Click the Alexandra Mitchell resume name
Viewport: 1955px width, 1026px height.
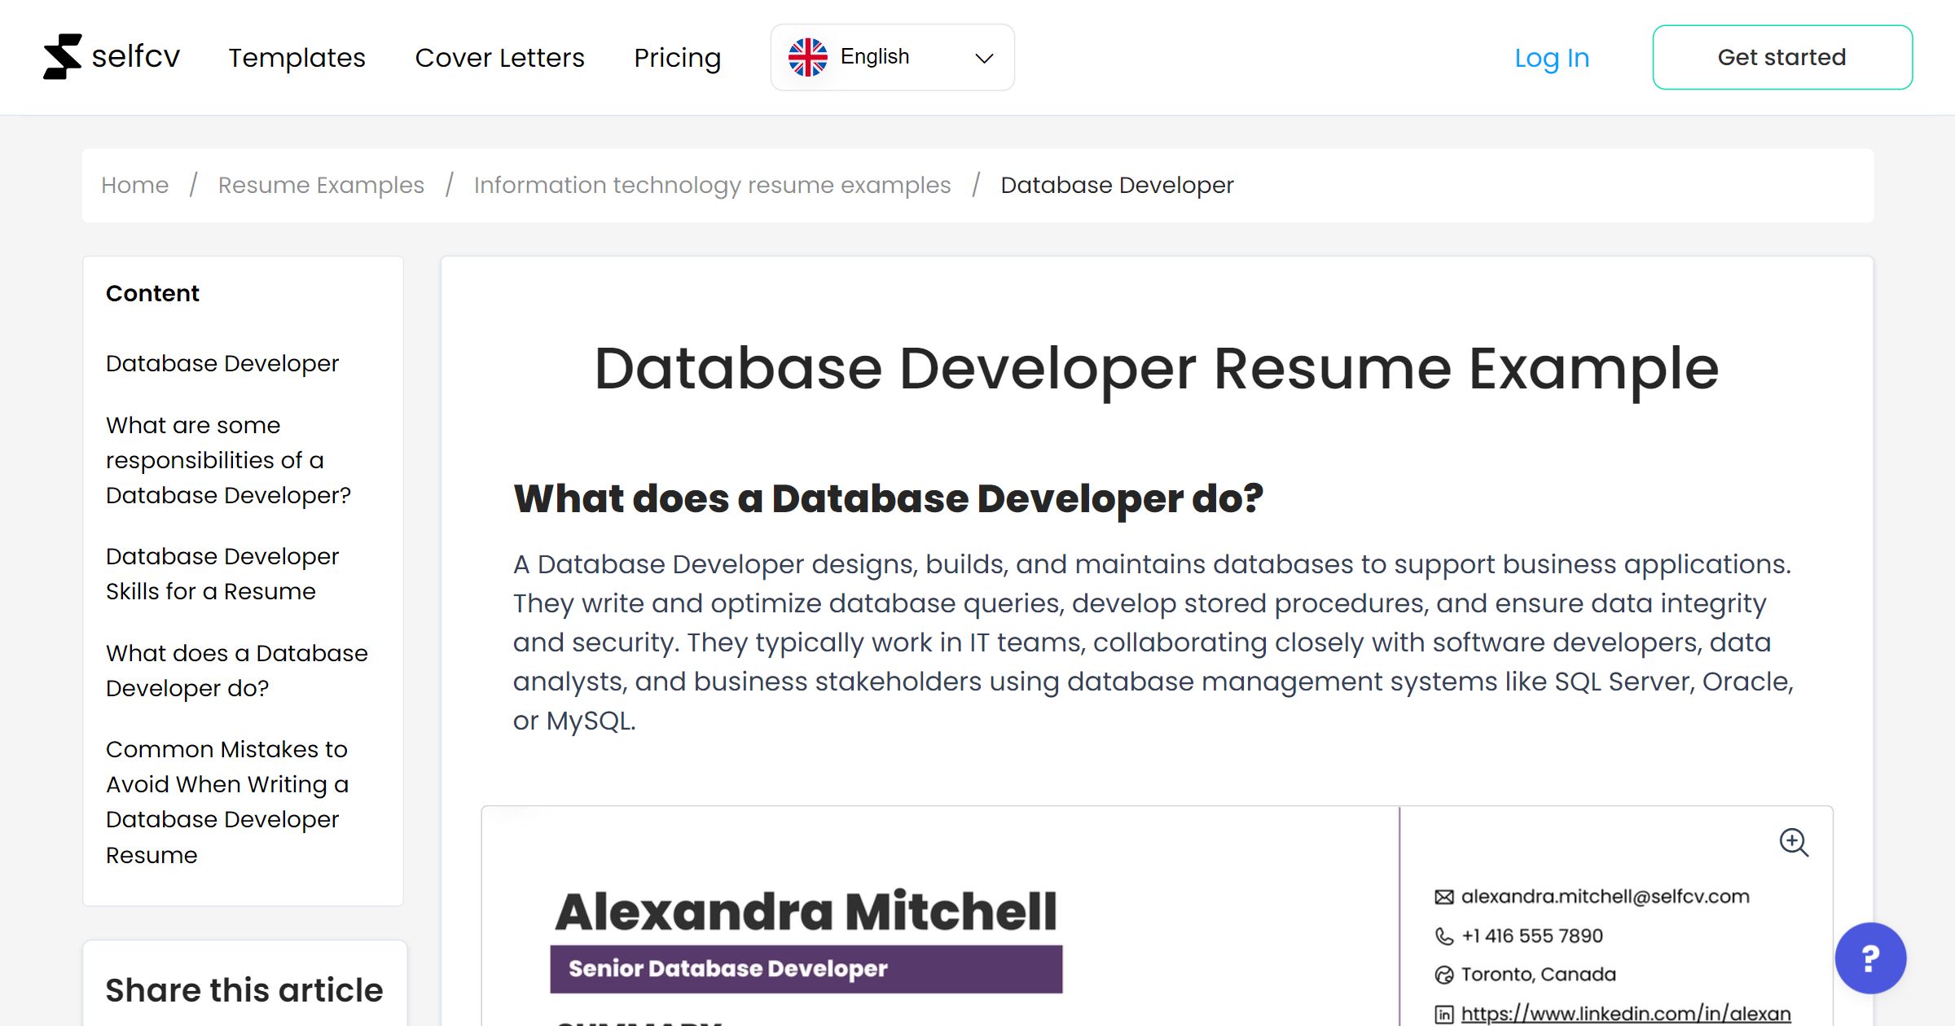click(806, 911)
